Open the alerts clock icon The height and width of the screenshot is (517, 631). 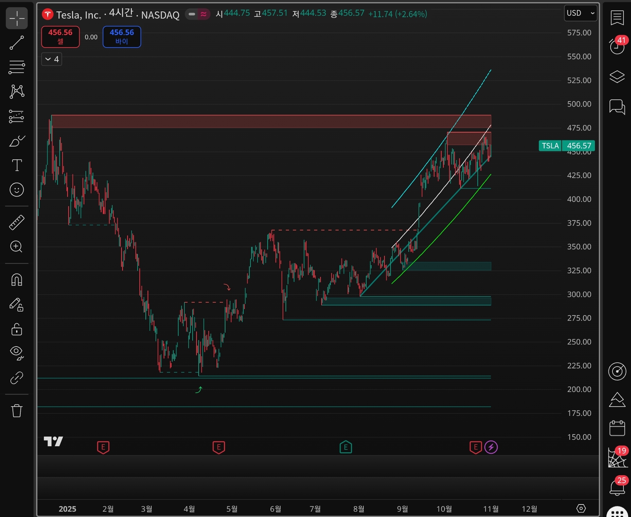617,46
